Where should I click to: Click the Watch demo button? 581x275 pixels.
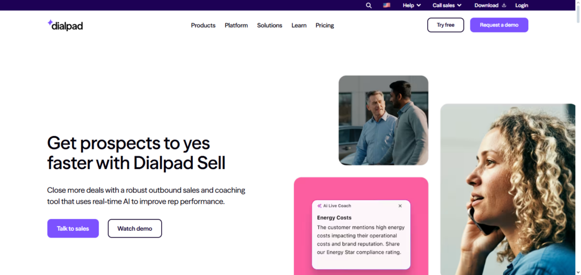point(135,229)
